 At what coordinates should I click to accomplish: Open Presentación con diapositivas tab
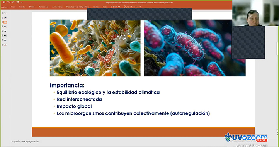(x=78, y=7)
